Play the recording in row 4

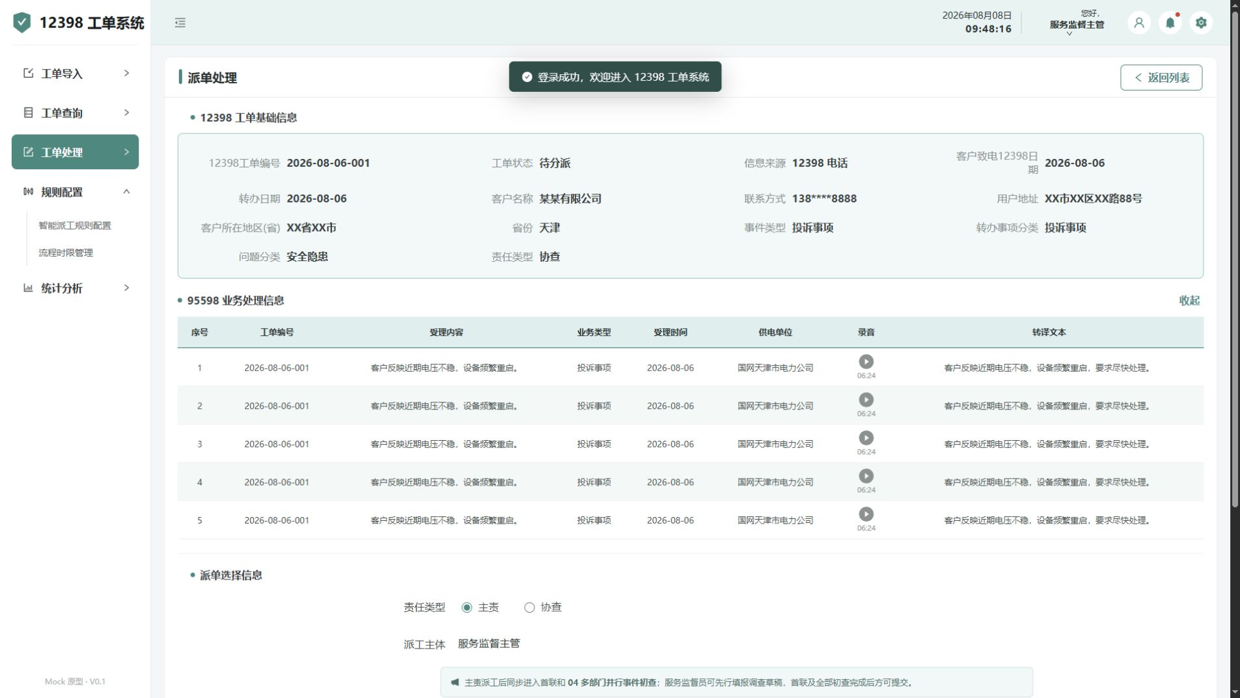(866, 476)
